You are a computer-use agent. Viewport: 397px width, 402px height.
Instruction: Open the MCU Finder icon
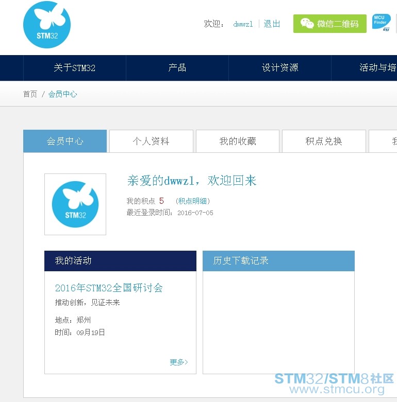[x=382, y=23]
